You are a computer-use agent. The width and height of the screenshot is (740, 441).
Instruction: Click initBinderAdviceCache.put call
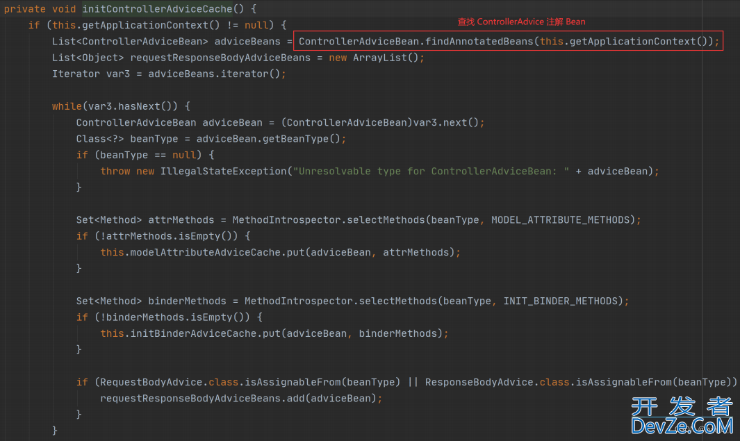point(205,333)
